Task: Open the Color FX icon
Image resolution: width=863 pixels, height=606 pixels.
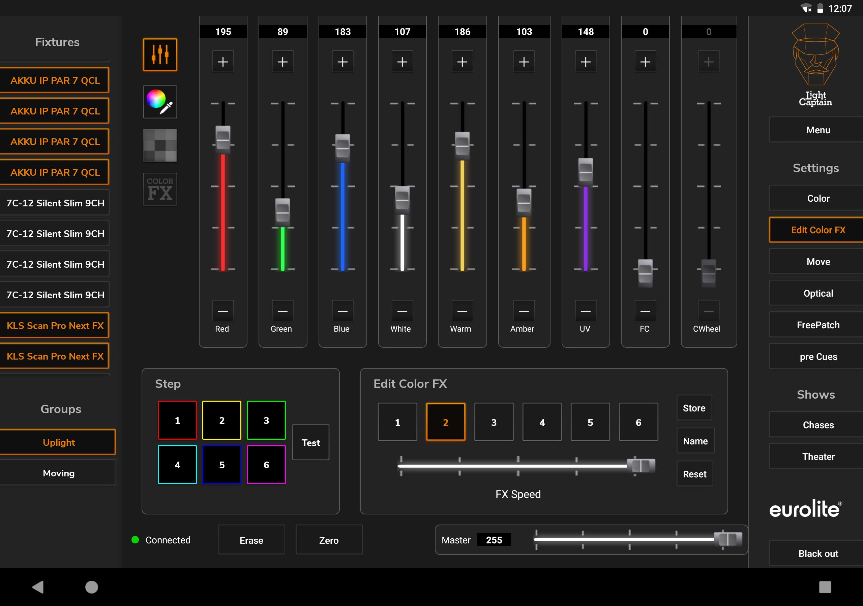Action: [160, 189]
